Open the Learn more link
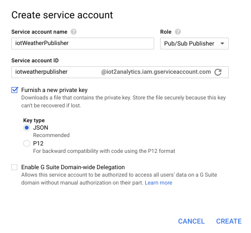The height and width of the screenshot is (233, 251). 159,183
